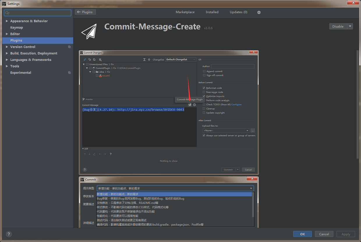Click the IntelliJ icon in Commit dialog title

82,180
